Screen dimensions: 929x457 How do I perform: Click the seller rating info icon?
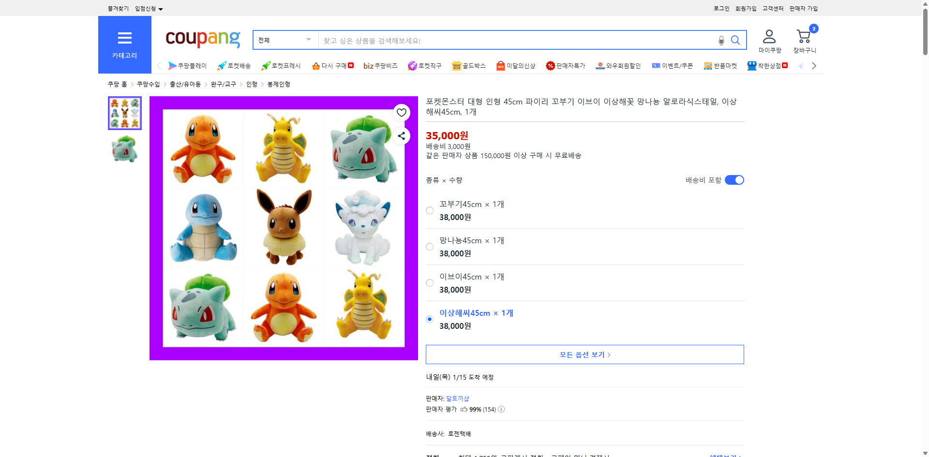(501, 409)
